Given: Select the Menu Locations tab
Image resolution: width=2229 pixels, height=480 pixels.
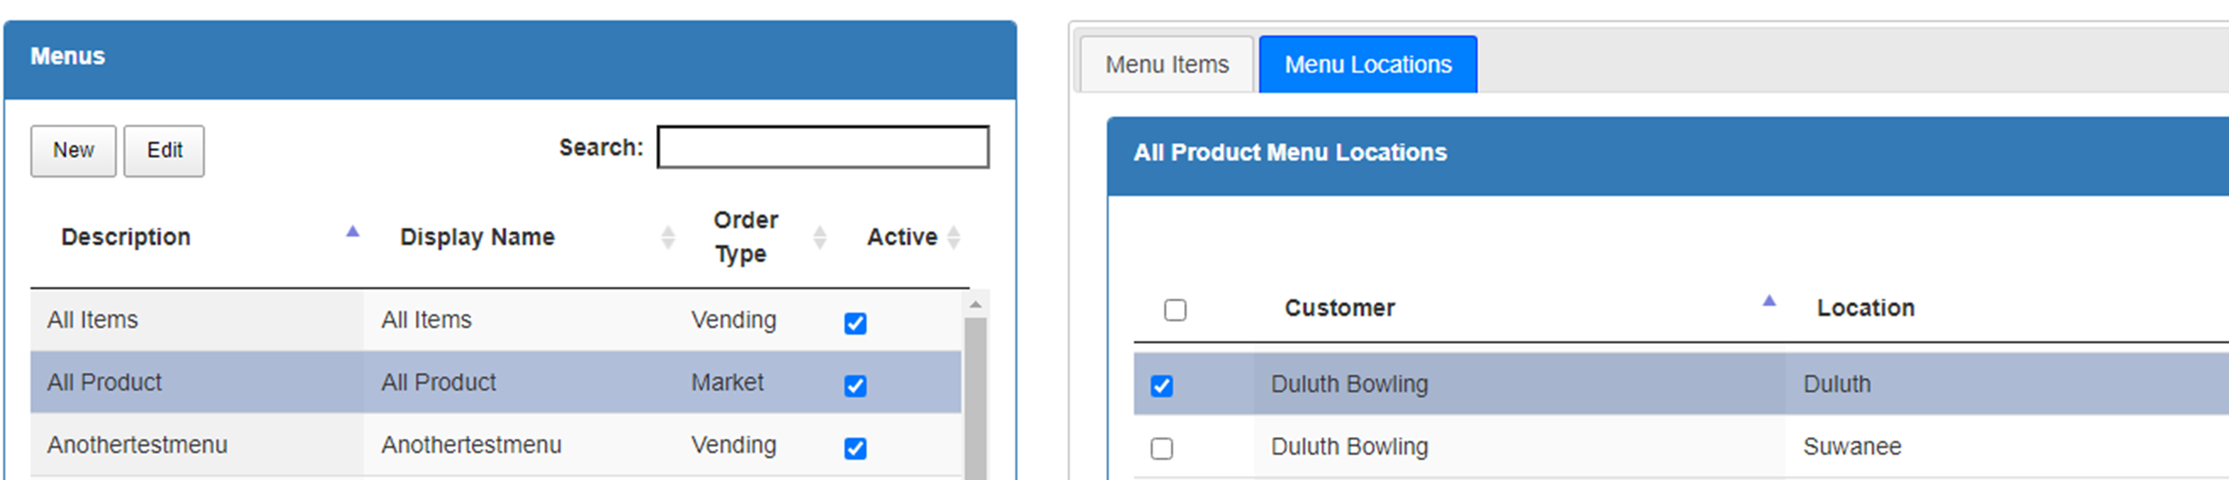Looking at the screenshot, I should (1368, 65).
